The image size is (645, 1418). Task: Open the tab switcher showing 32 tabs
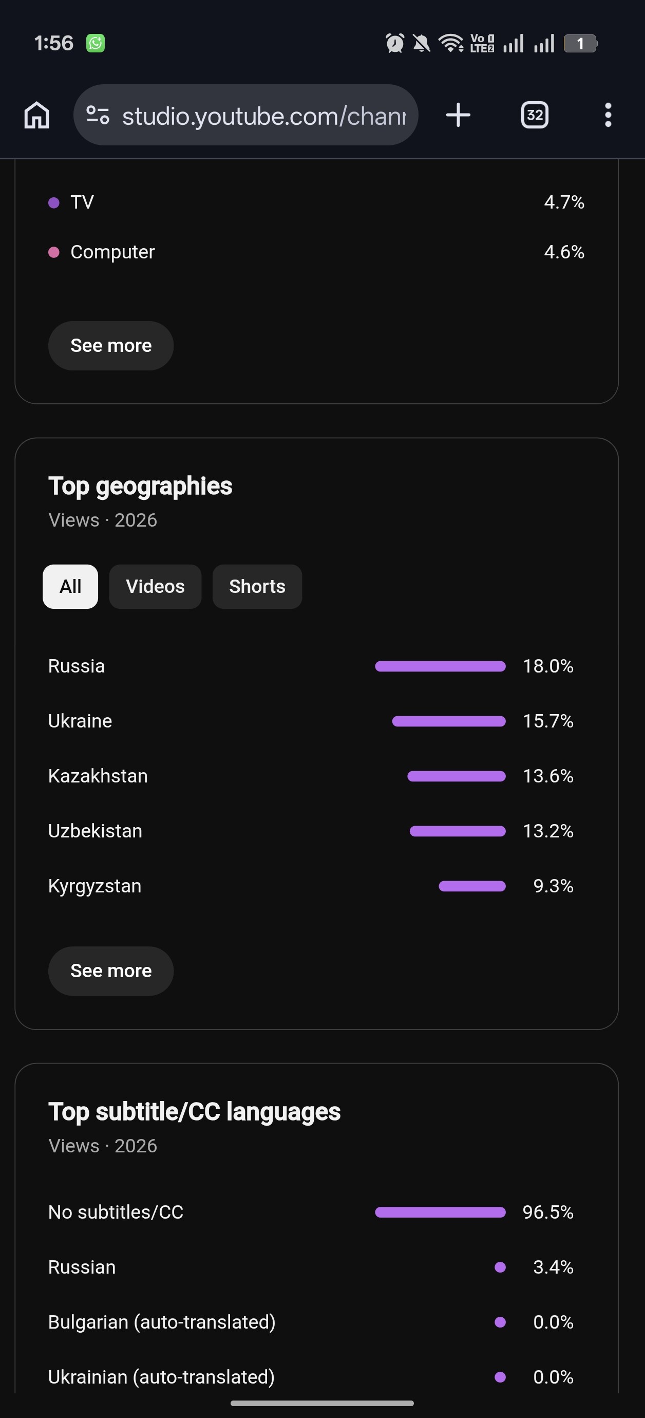535,115
